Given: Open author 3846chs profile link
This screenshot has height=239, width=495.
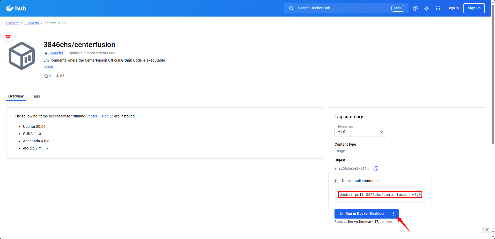Looking at the screenshot, I should pyautogui.click(x=56, y=53).
